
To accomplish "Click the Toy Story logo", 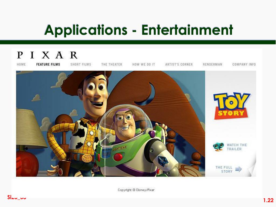I will click(232, 106).
